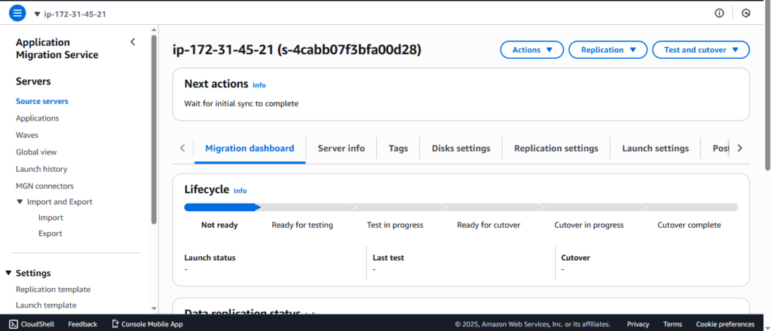772x331 pixels.
Task: Switch to the Server info tab
Action: [x=341, y=149]
